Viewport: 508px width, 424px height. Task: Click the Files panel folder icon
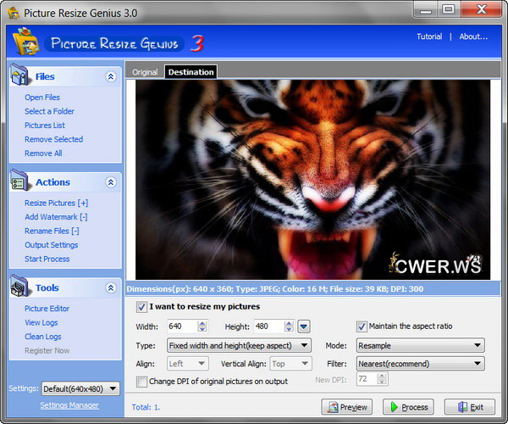coord(20,75)
